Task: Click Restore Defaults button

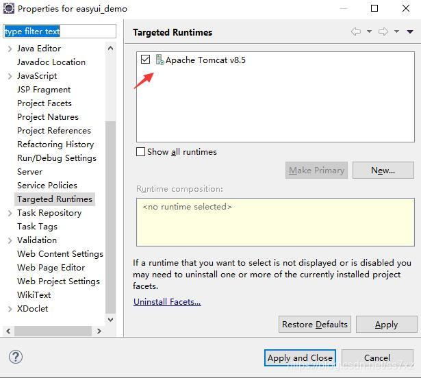Action: click(x=315, y=325)
